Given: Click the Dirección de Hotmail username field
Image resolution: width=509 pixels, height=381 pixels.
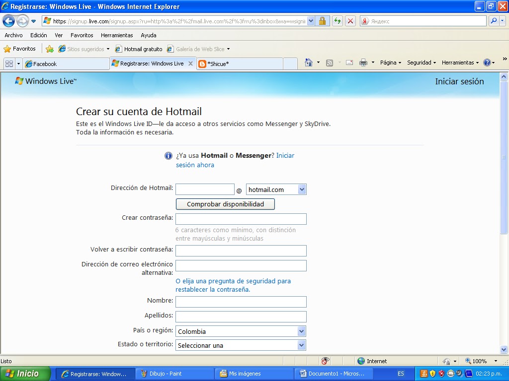Looking at the screenshot, I should coord(205,189).
